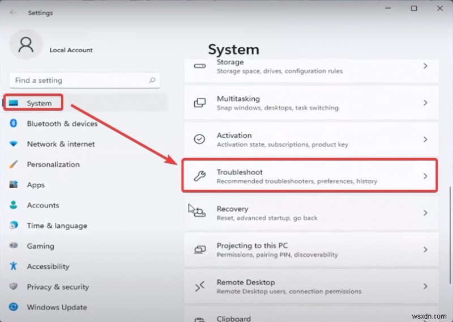Click the Storage drive icon
The width and height of the screenshot is (453, 322).
coord(199,66)
